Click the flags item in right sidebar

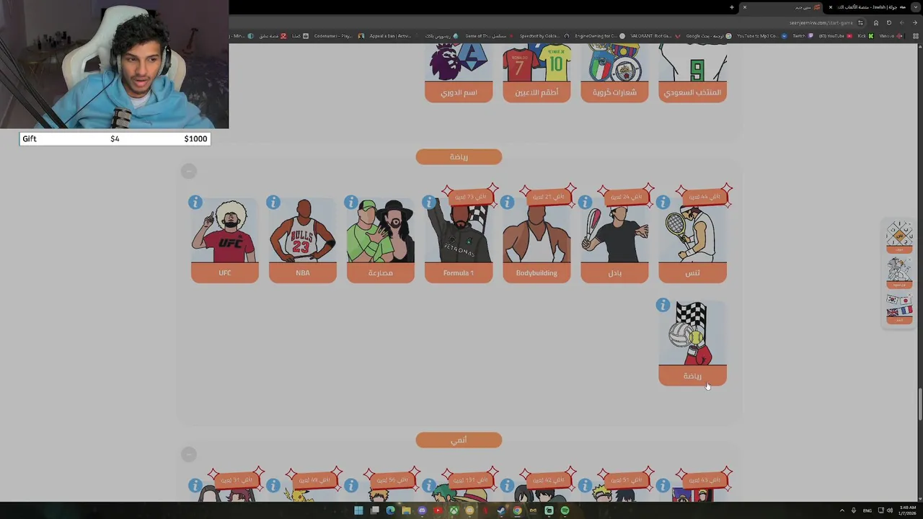(899, 310)
